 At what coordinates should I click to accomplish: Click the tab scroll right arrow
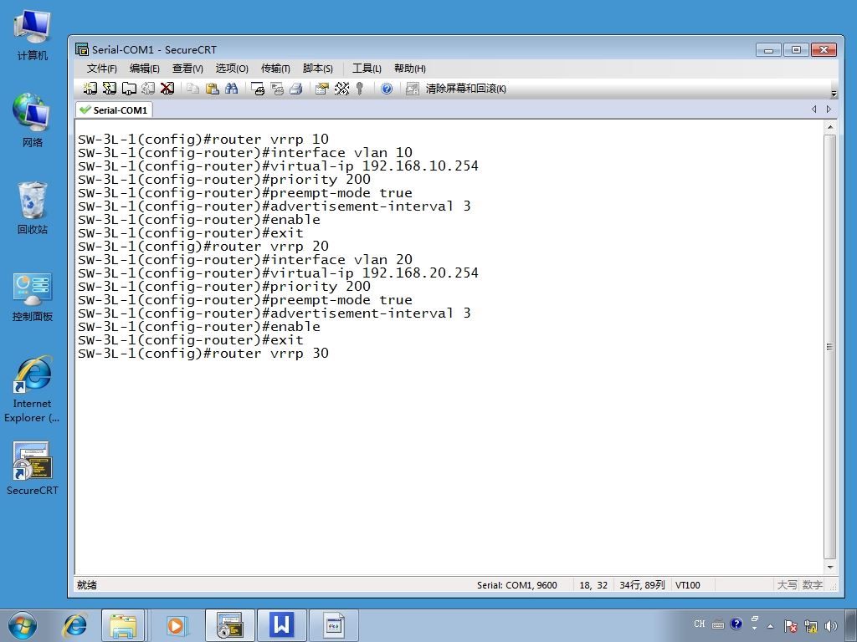coord(829,110)
